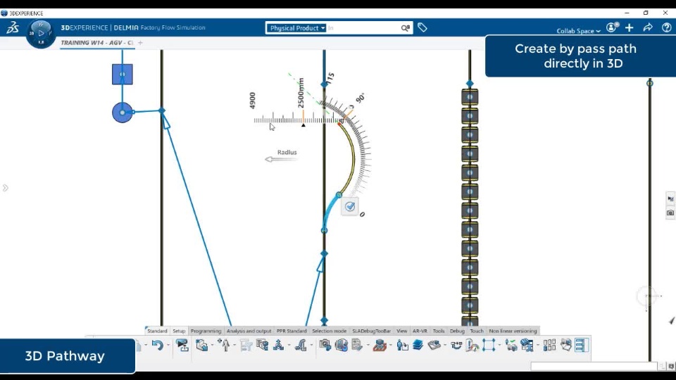Image resolution: width=676 pixels, height=380 pixels.
Task: Open the AR-VR toolbar tab
Action: [420, 331]
